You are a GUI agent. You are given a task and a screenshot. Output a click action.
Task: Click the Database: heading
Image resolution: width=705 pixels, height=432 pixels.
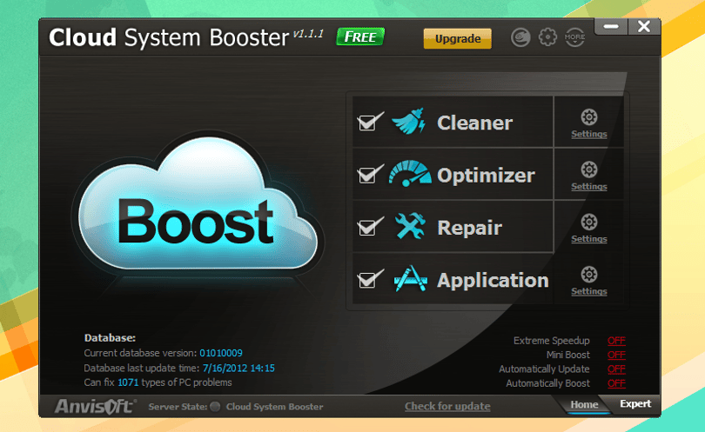click(110, 338)
